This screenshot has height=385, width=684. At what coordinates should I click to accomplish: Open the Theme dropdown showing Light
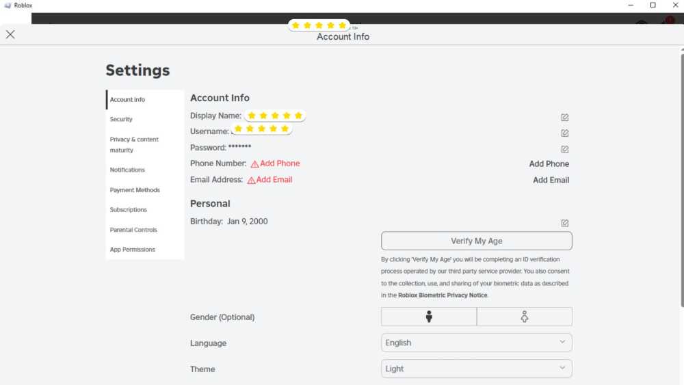click(x=476, y=369)
